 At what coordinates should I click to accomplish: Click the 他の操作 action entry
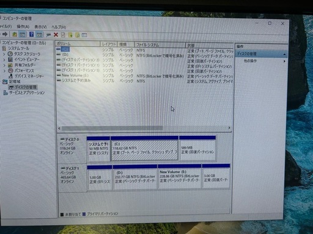point(250,61)
